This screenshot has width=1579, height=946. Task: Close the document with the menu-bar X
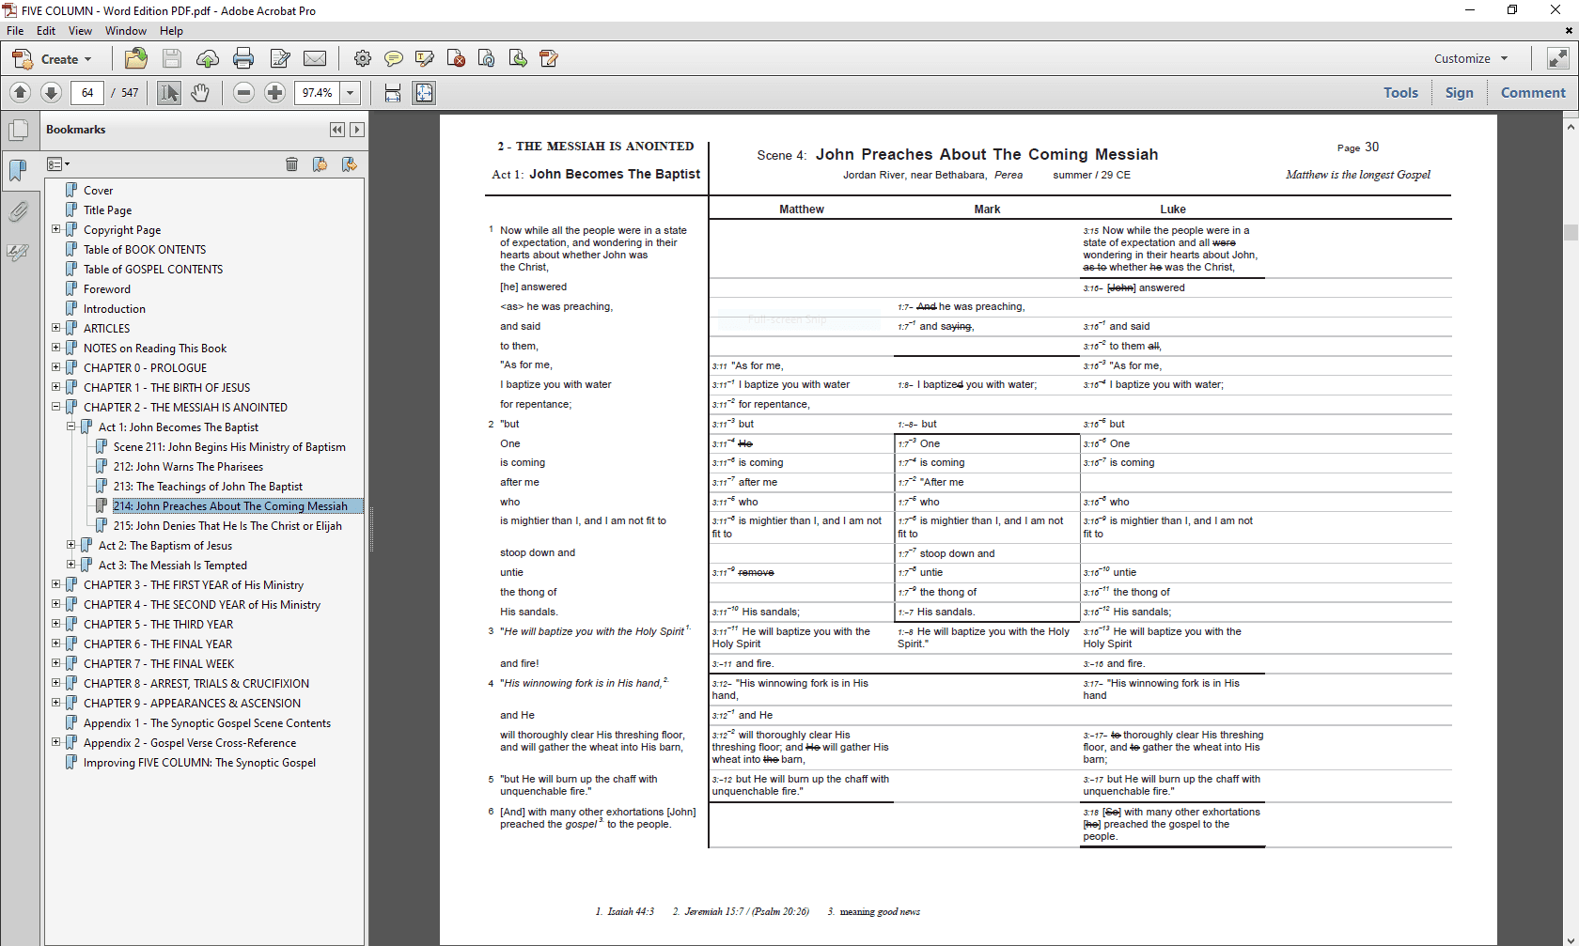pyautogui.click(x=1568, y=31)
